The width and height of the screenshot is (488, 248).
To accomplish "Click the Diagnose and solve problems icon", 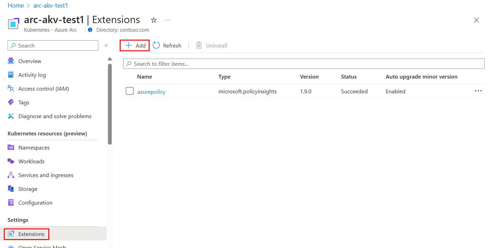I will (11, 116).
